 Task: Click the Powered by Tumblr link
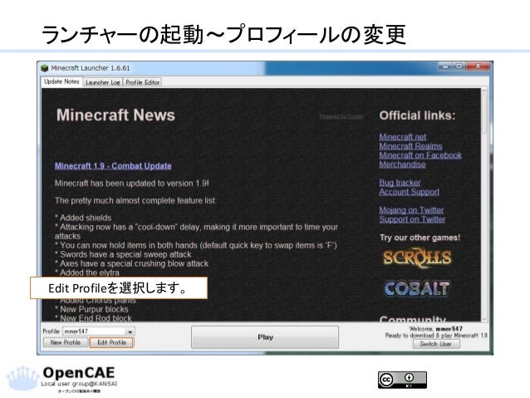[x=341, y=116]
